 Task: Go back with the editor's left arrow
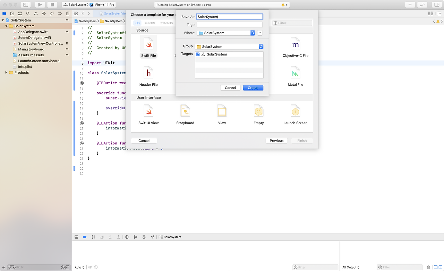tap(83, 14)
